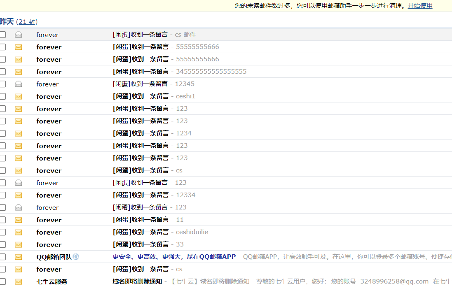The height and width of the screenshot is (286, 452).
Task: Select the checkbox on the QQ邮箱团队 row
Action: 2,257
